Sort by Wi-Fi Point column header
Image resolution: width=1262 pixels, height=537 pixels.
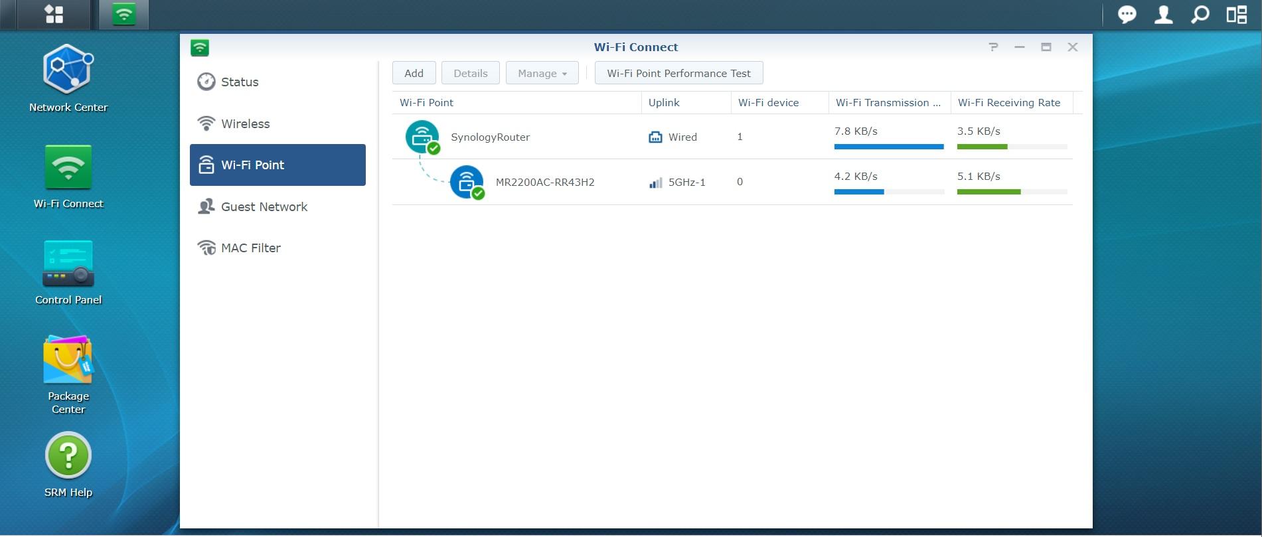516,102
